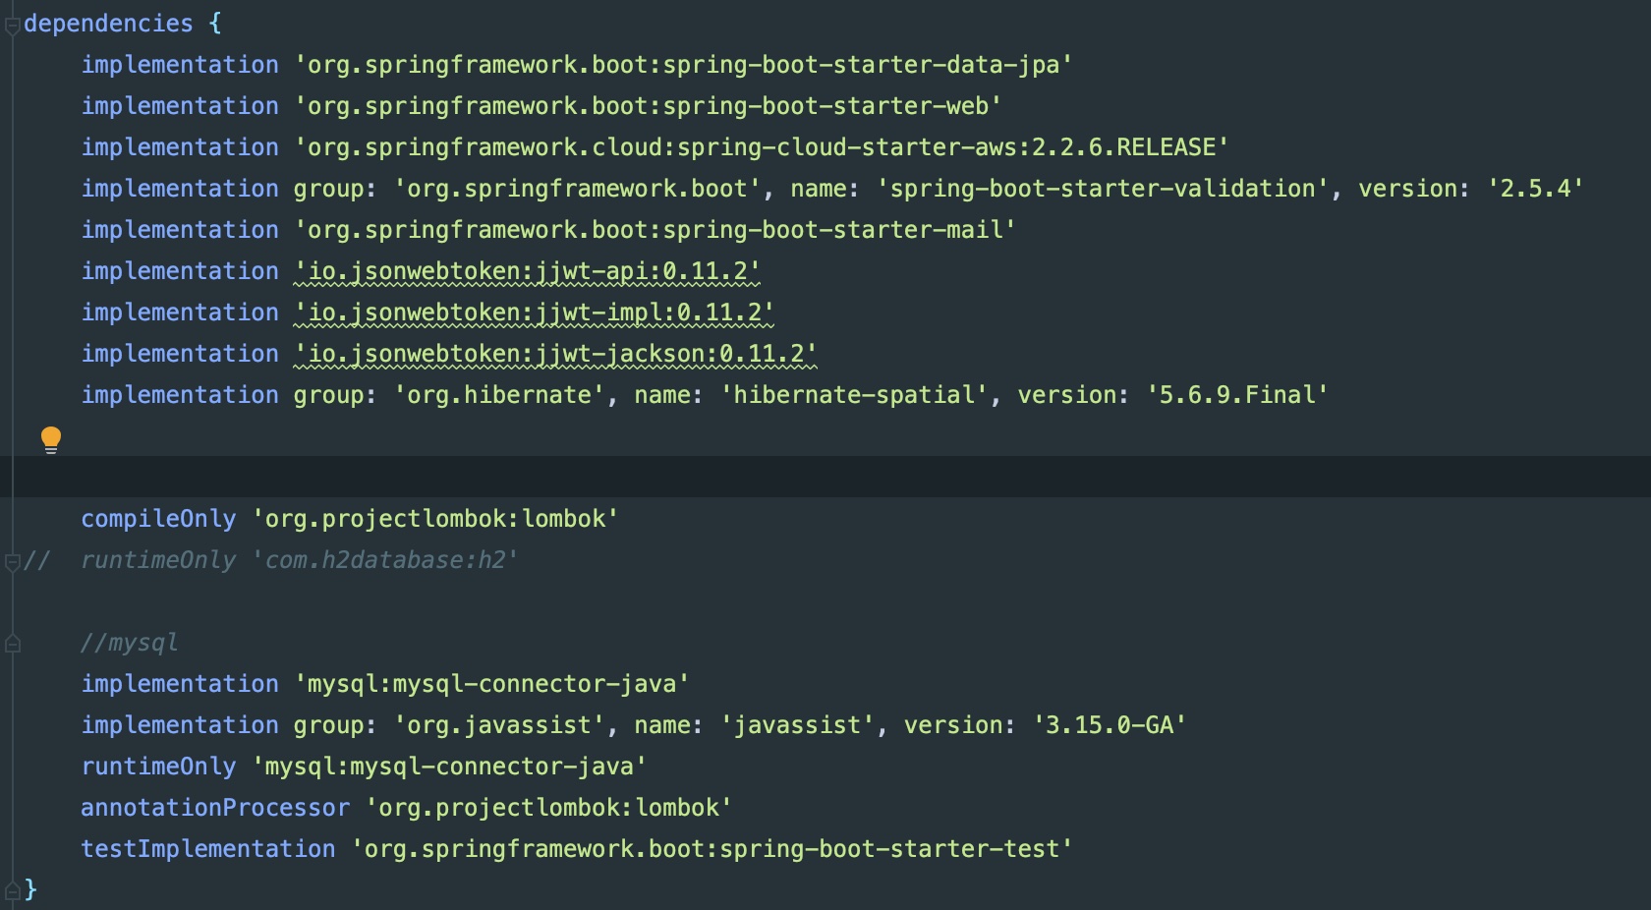Collapse the dependencies block fold marker

tap(13, 27)
